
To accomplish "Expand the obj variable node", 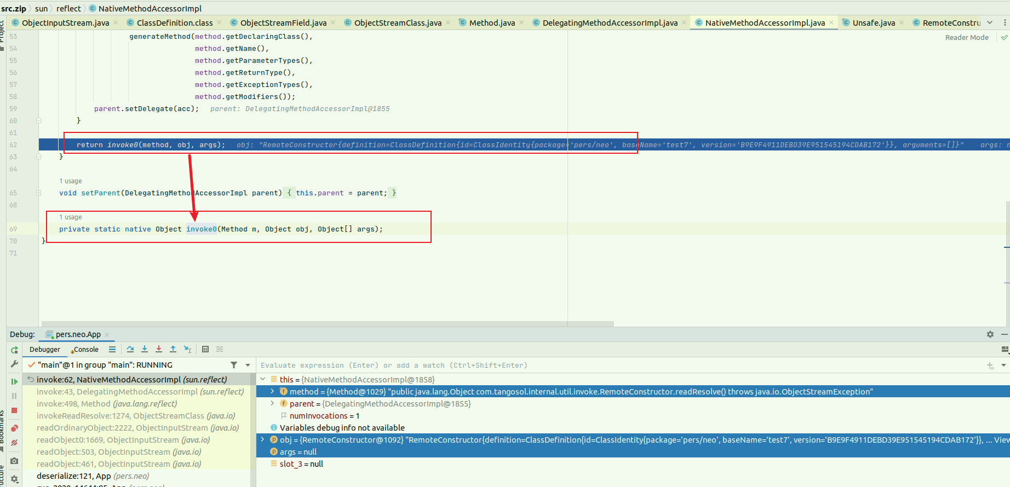I will [x=262, y=439].
